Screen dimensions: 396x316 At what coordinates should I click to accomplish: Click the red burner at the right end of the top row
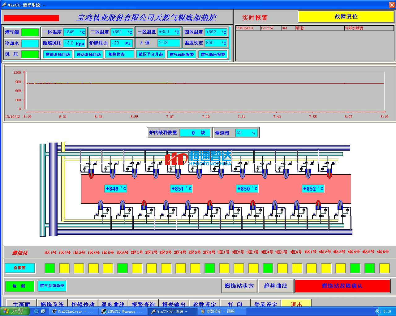pyautogui.click(x=329, y=174)
